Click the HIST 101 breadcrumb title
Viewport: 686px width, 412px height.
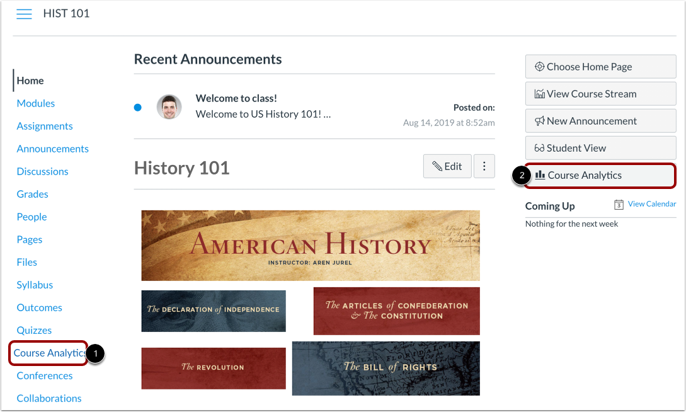click(x=67, y=14)
